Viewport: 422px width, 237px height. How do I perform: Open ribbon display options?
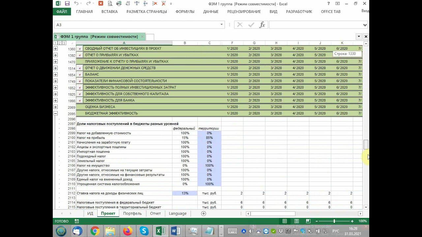[x=338, y=4]
